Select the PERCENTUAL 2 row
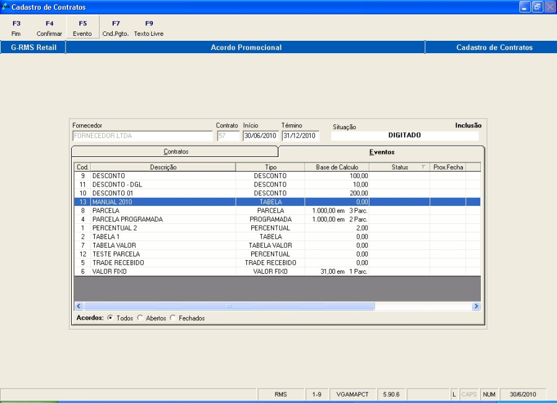 (277, 228)
